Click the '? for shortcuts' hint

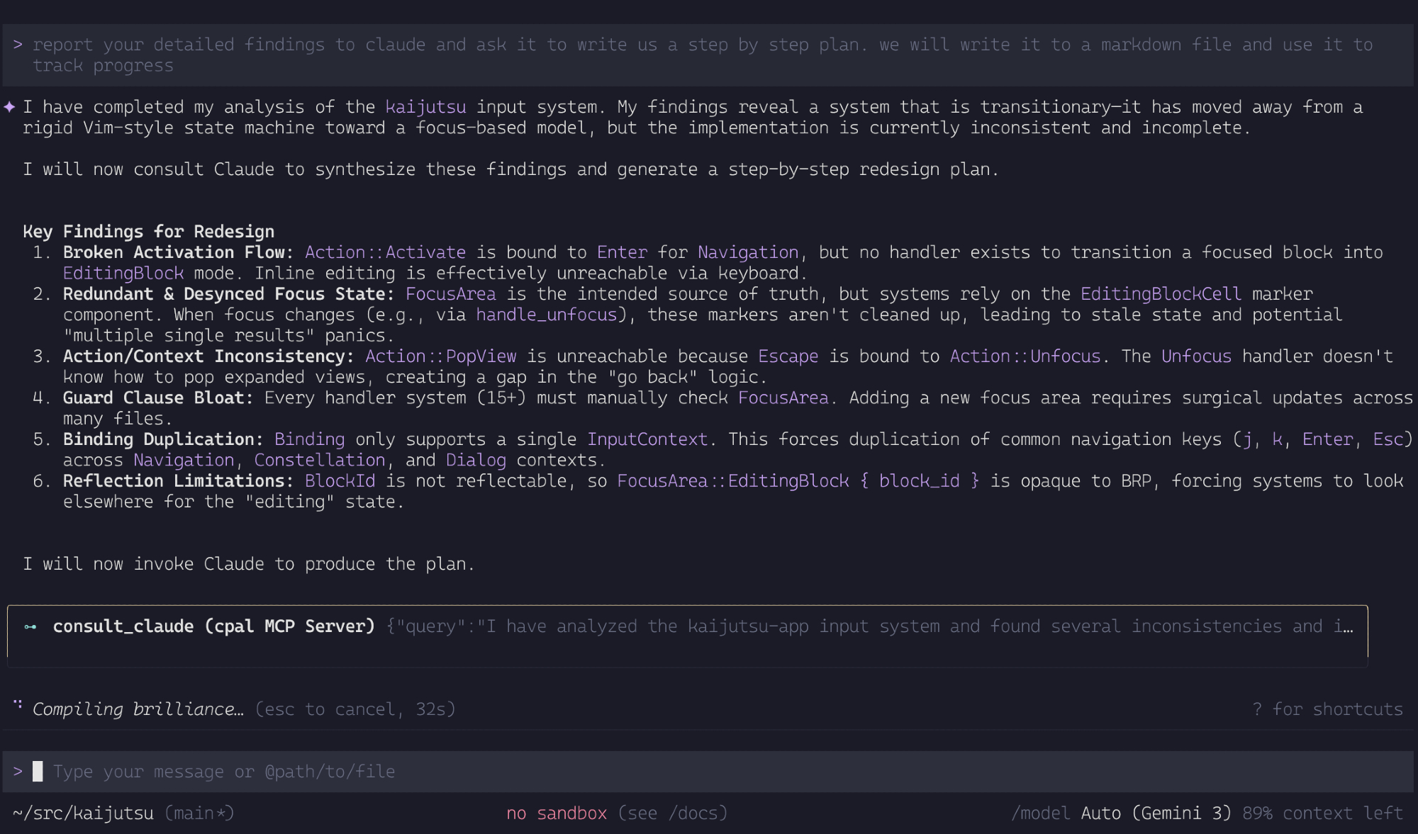(x=1327, y=709)
